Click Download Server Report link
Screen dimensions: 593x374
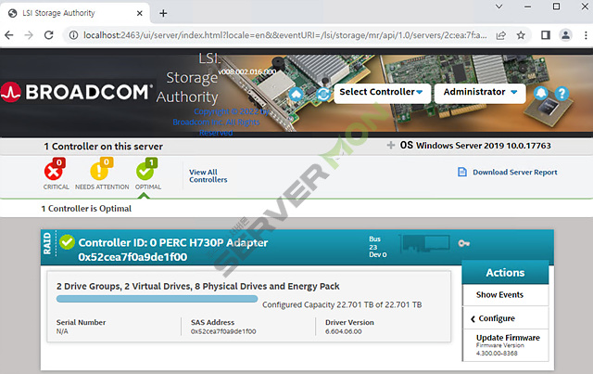(x=515, y=172)
